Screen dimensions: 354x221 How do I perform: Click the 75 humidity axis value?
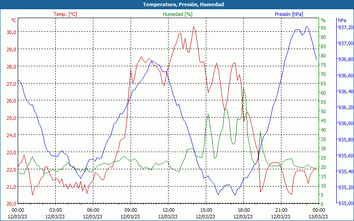[323, 65]
